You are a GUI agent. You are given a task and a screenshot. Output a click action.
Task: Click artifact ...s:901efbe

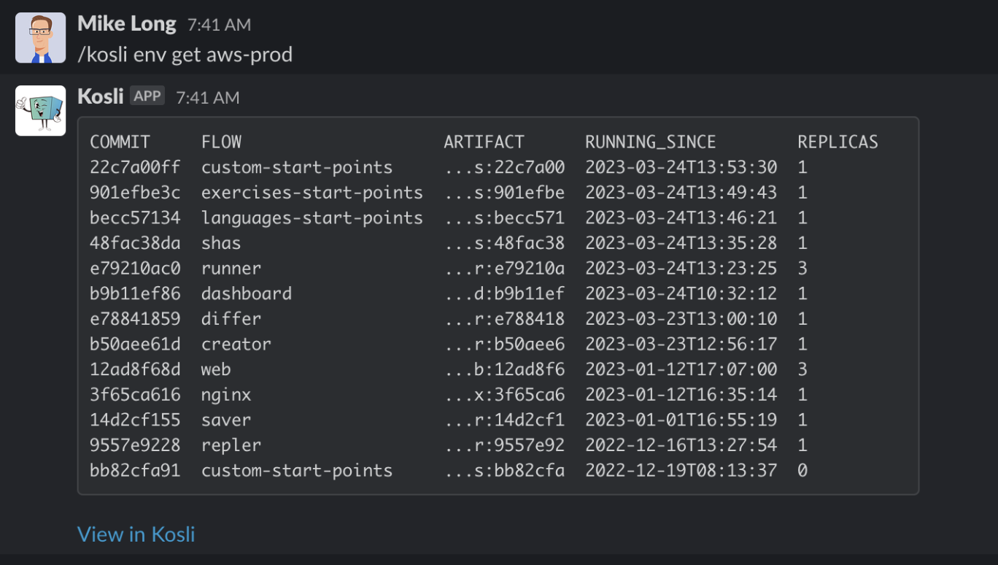click(x=504, y=193)
